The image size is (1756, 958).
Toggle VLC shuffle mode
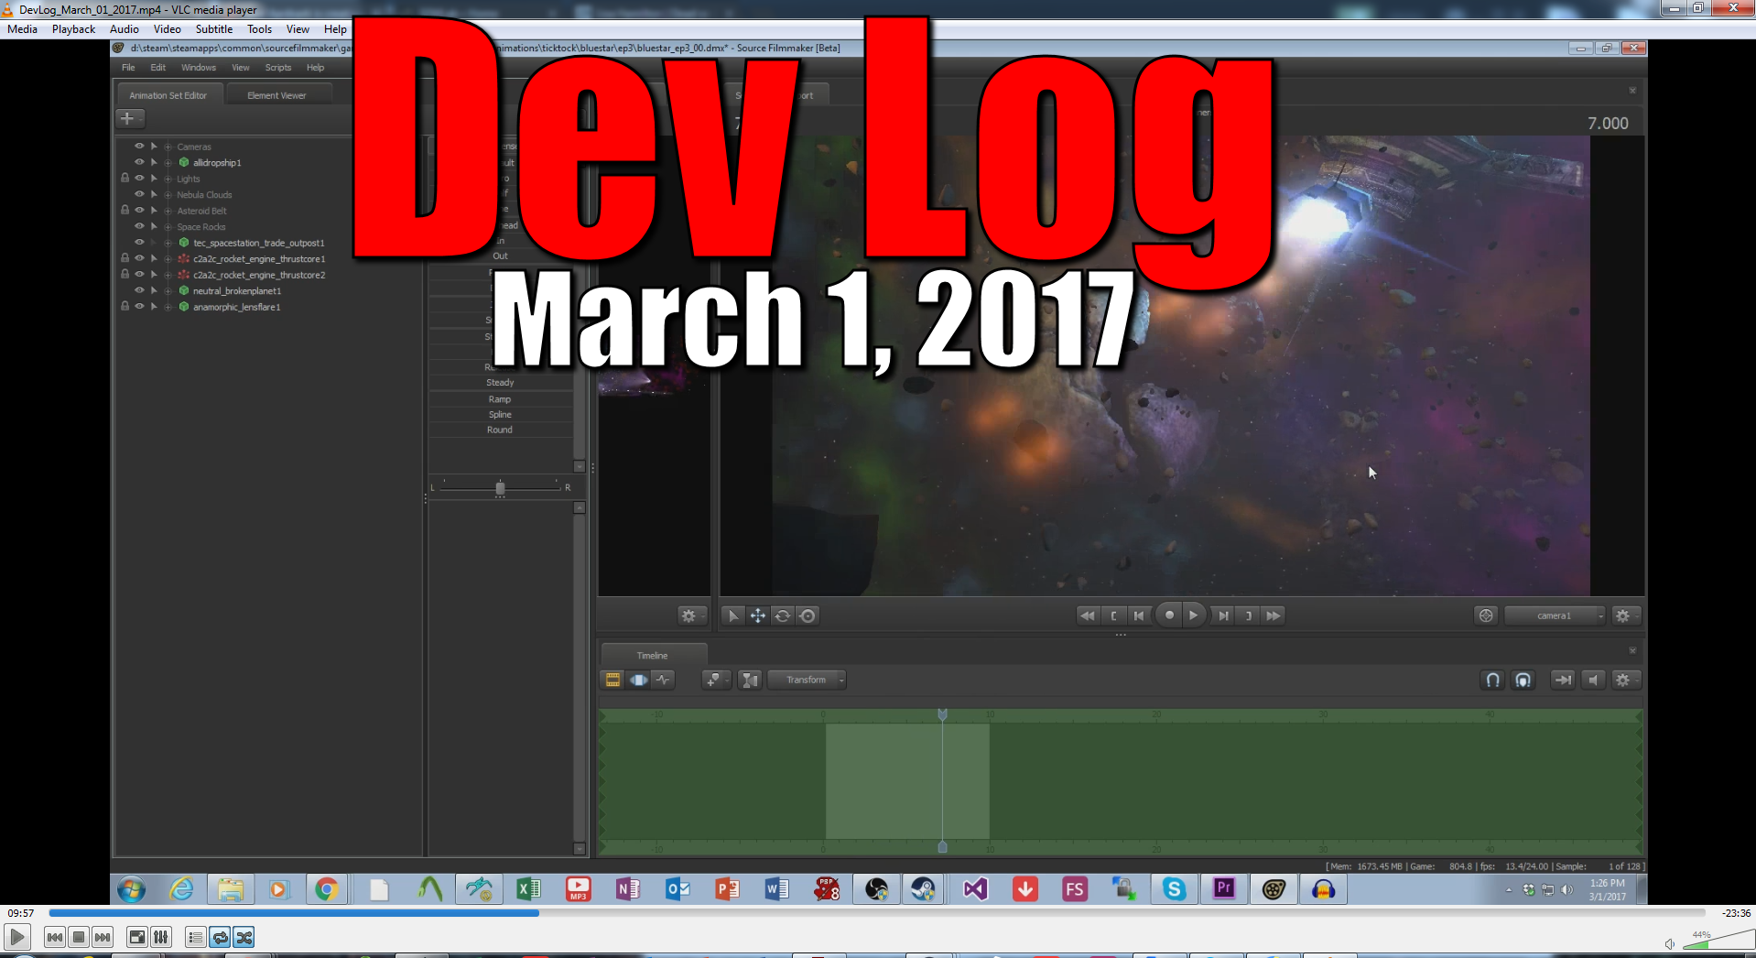pyautogui.click(x=244, y=937)
